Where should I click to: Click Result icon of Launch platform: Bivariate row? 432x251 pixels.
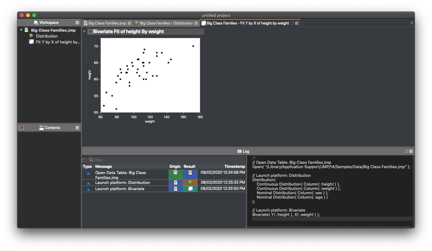190,189
